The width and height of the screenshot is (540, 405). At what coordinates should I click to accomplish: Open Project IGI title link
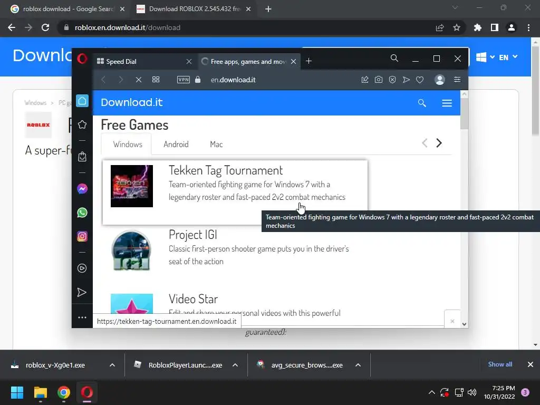click(193, 235)
